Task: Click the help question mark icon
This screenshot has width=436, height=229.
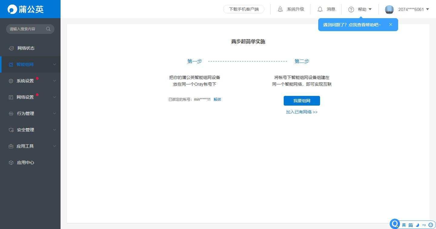Action: (x=351, y=9)
